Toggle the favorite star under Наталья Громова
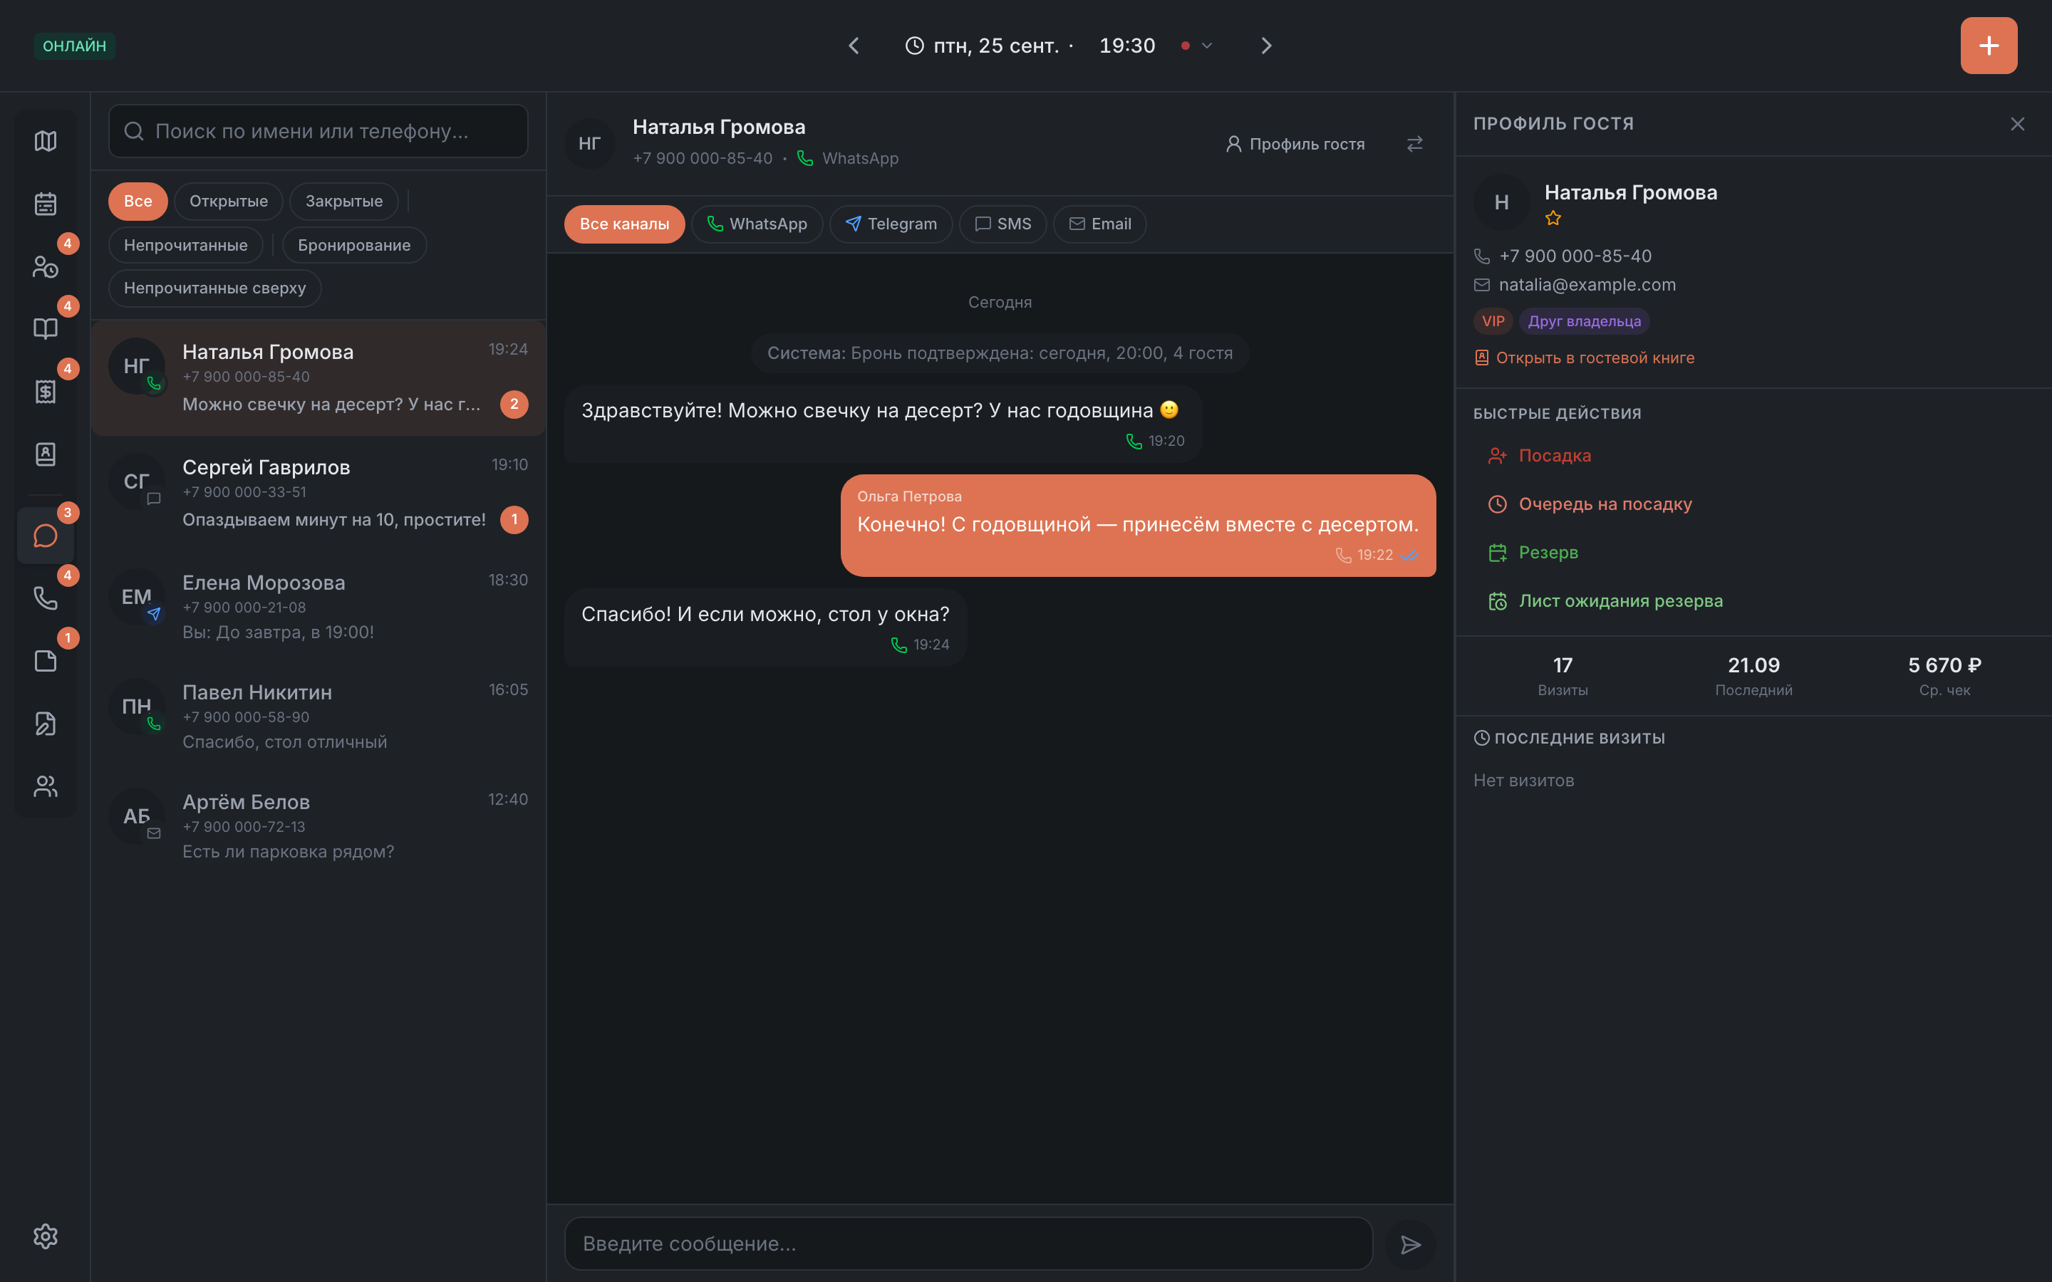The height and width of the screenshot is (1282, 2052). click(x=1553, y=219)
